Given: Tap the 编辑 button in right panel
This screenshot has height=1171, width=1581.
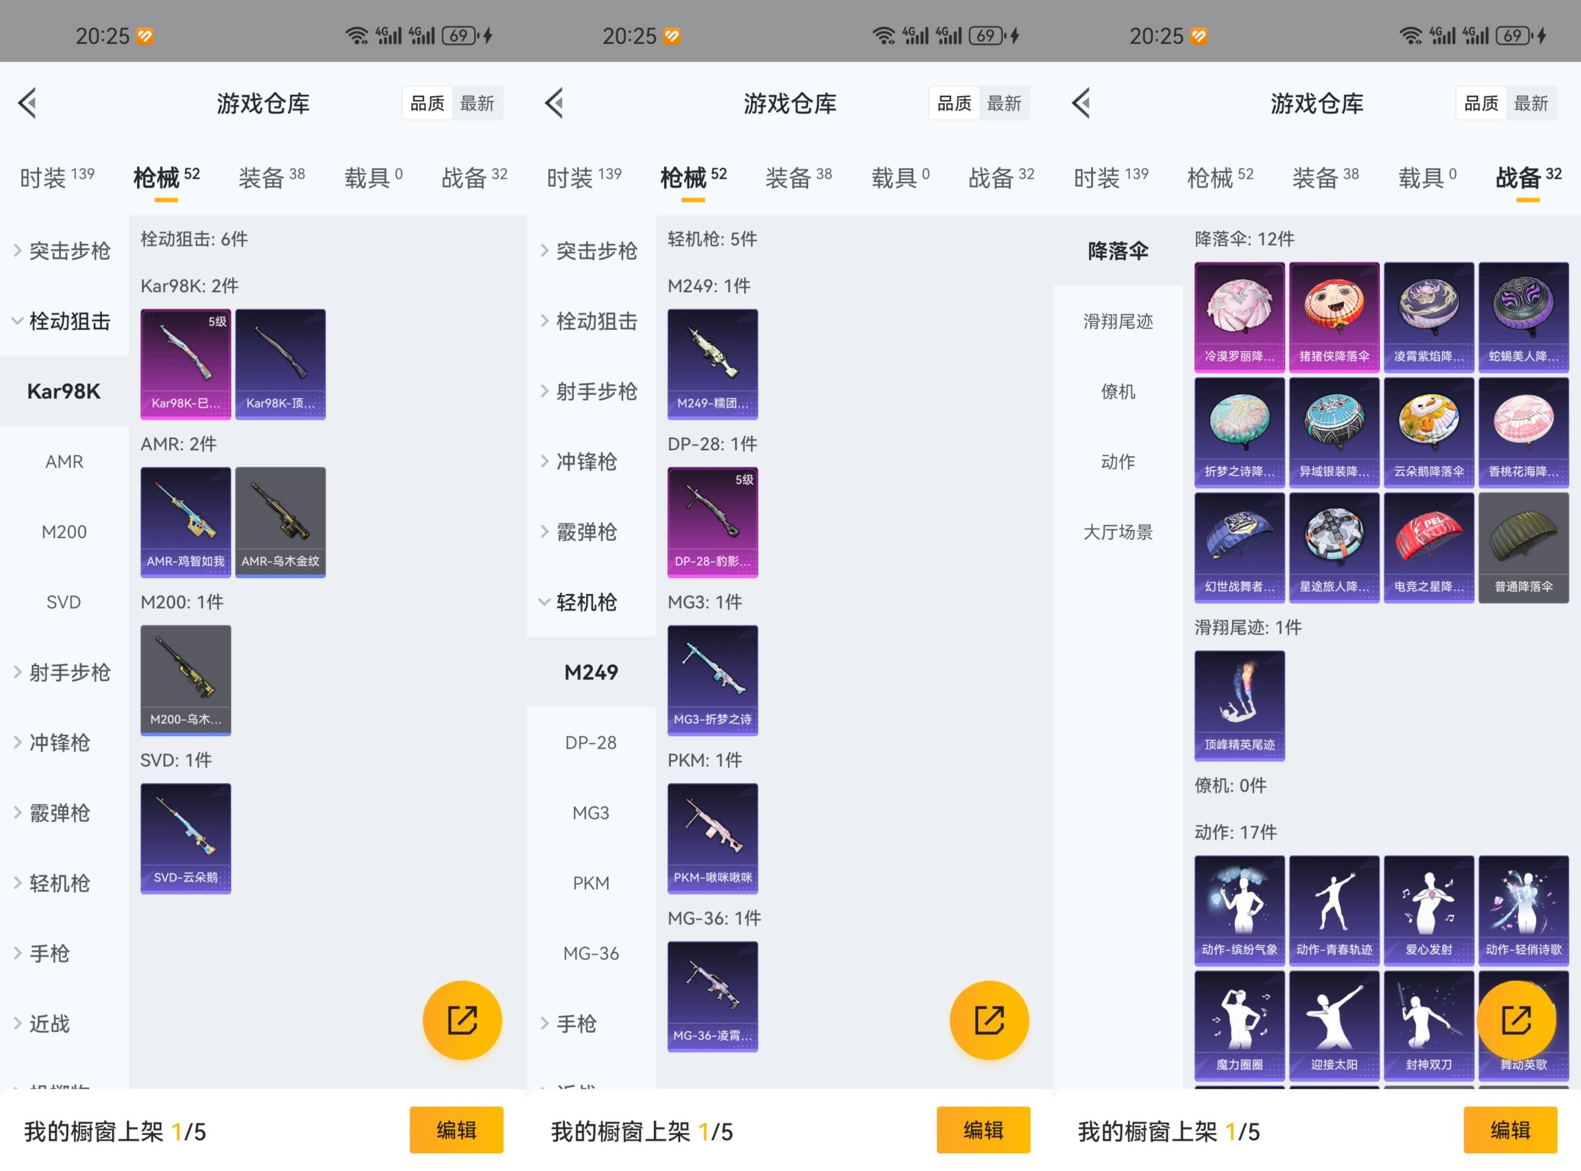Looking at the screenshot, I should click(x=1510, y=1130).
